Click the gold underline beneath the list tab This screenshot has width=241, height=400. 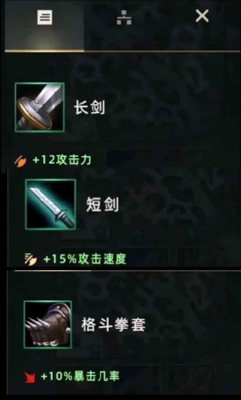coord(45,51)
